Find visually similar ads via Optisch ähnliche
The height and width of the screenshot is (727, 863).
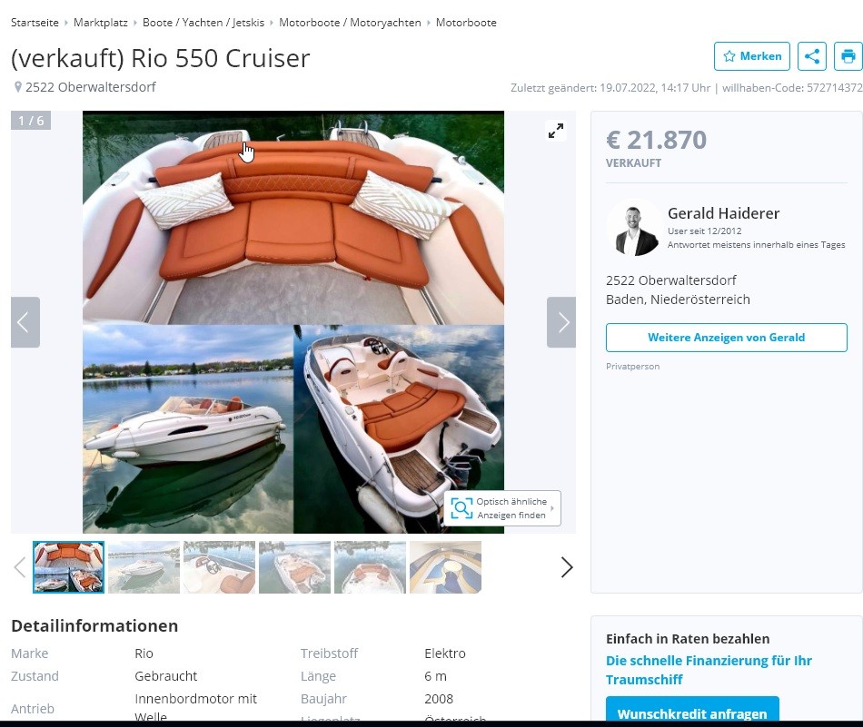pos(502,508)
